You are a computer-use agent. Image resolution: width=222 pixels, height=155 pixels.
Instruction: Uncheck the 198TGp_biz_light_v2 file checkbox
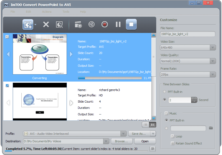[7, 37]
